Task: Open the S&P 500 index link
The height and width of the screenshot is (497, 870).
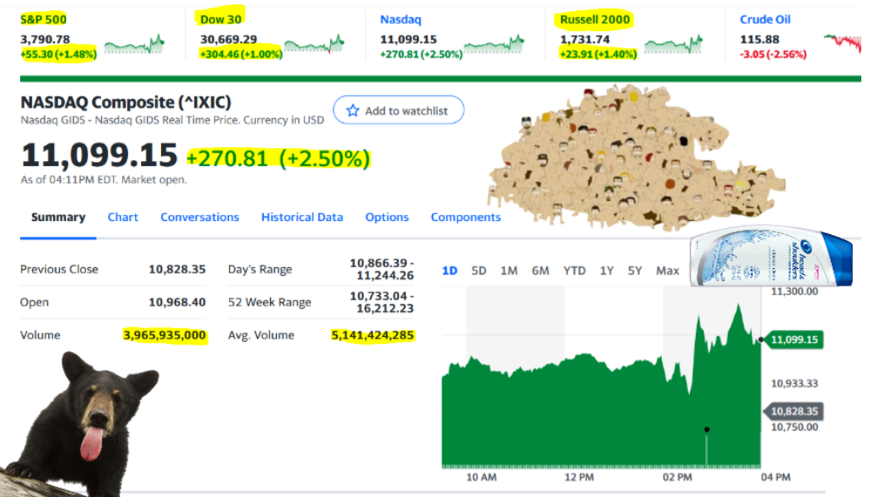Action: coord(44,19)
